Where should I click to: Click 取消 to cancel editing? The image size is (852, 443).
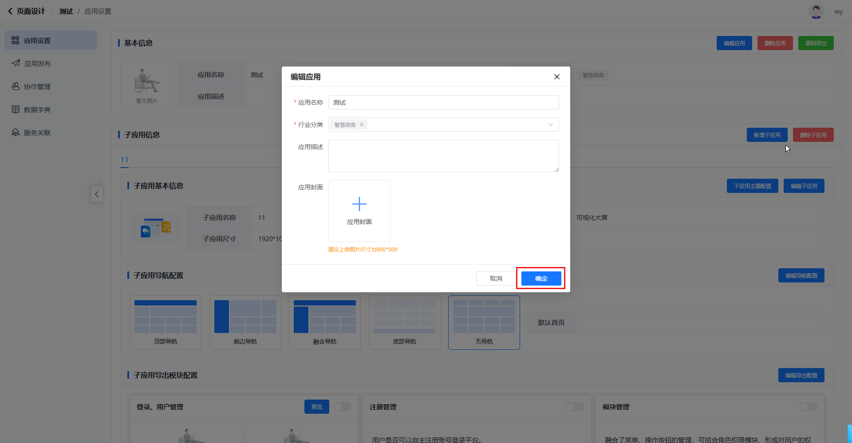coord(496,278)
